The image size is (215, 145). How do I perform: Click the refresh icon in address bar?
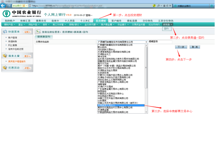click(x=167, y=5)
